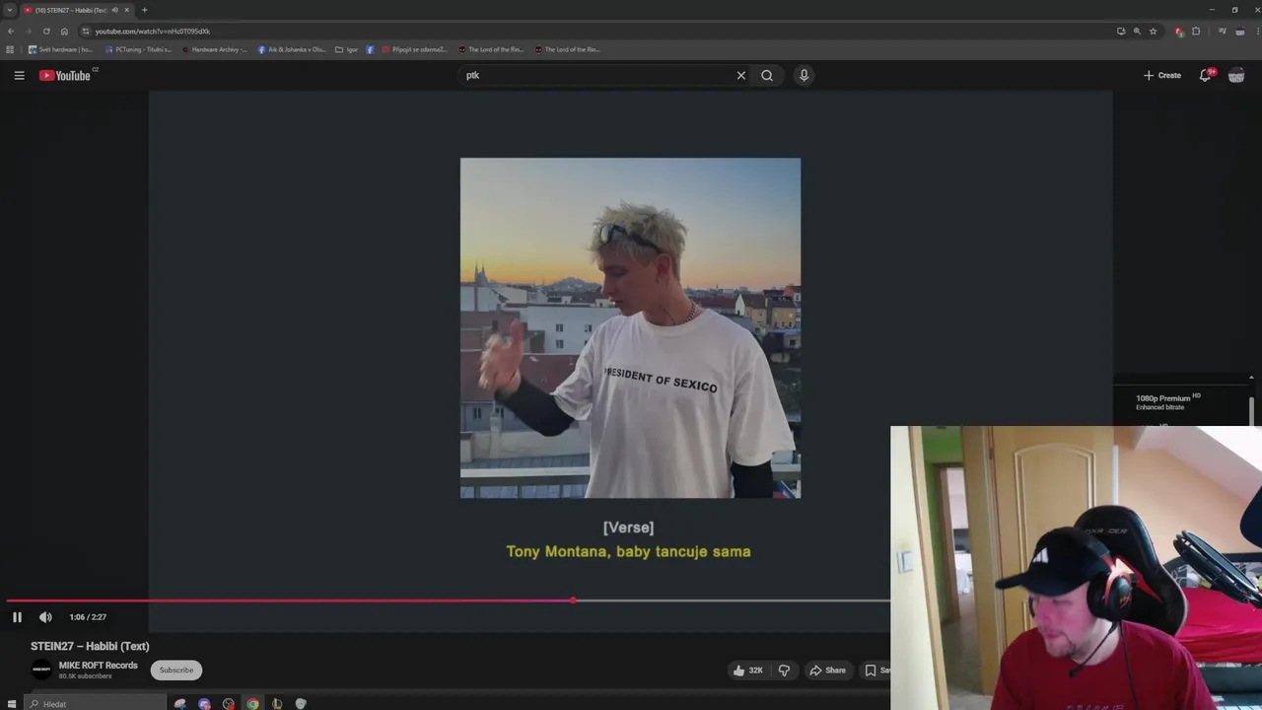
Task: Start voice search with the microphone
Action: 805,75
